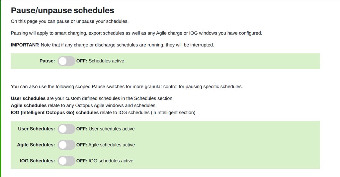Click the "Pause/unpause schedules" page heading
This screenshot has width=340, height=177.
(62, 10)
